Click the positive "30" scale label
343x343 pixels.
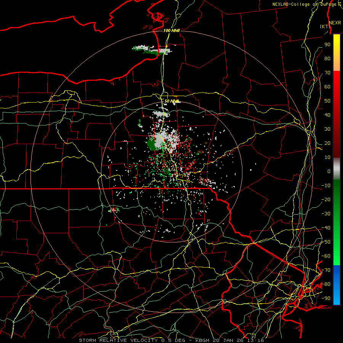tap(327, 129)
